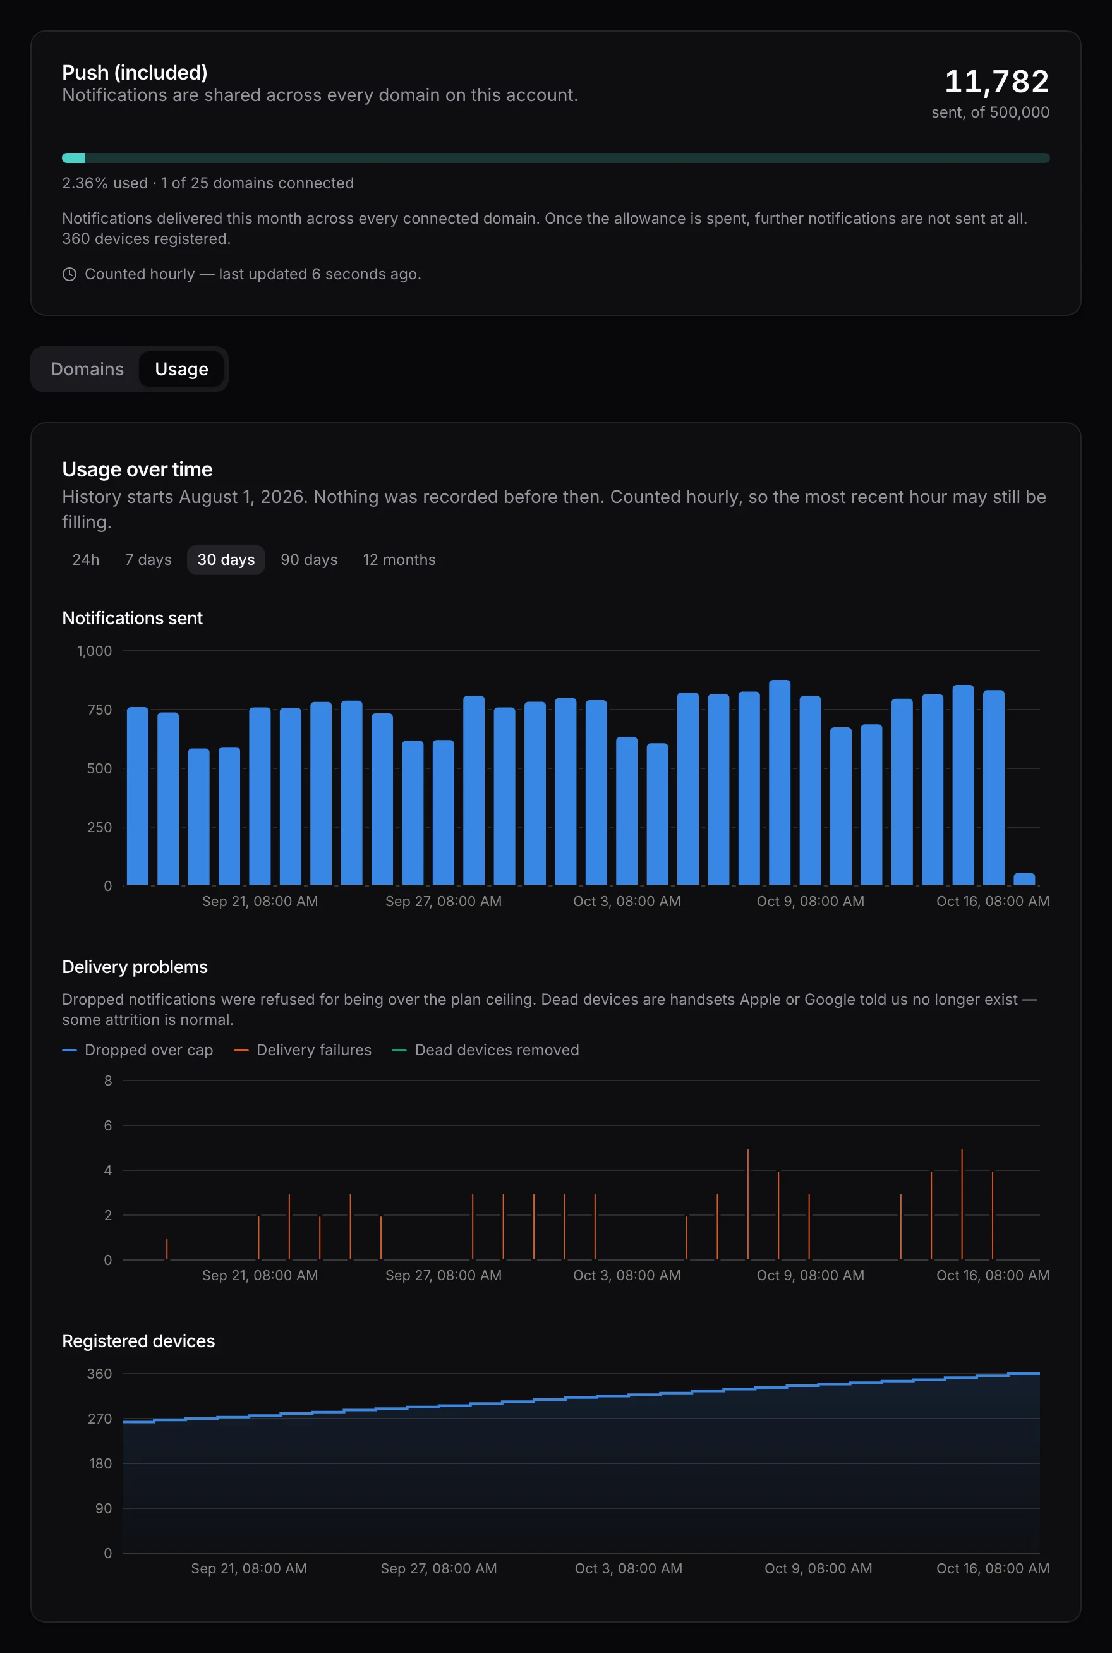Click the '270' axis label in Registered devices
The width and height of the screenshot is (1112, 1653).
click(x=99, y=1419)
